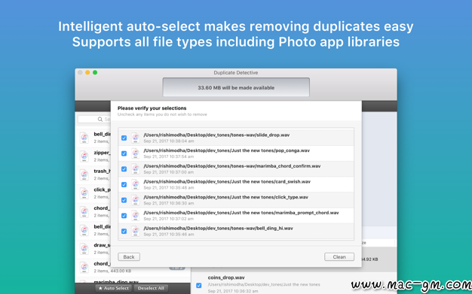The image size is (472, 294).
Task: Uncheck the pop_conga.wav checkbox
Action: pos(124,153)
